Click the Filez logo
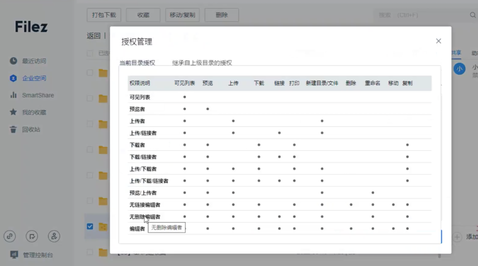The image size is (478, 266). click(x=31, y=27)
